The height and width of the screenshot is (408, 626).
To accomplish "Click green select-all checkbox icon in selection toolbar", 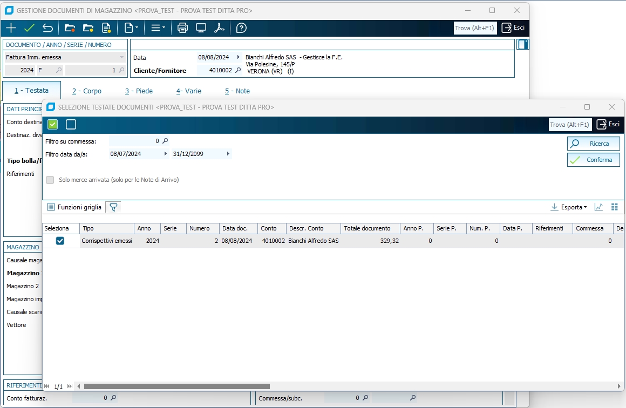I will pos(53,125).
